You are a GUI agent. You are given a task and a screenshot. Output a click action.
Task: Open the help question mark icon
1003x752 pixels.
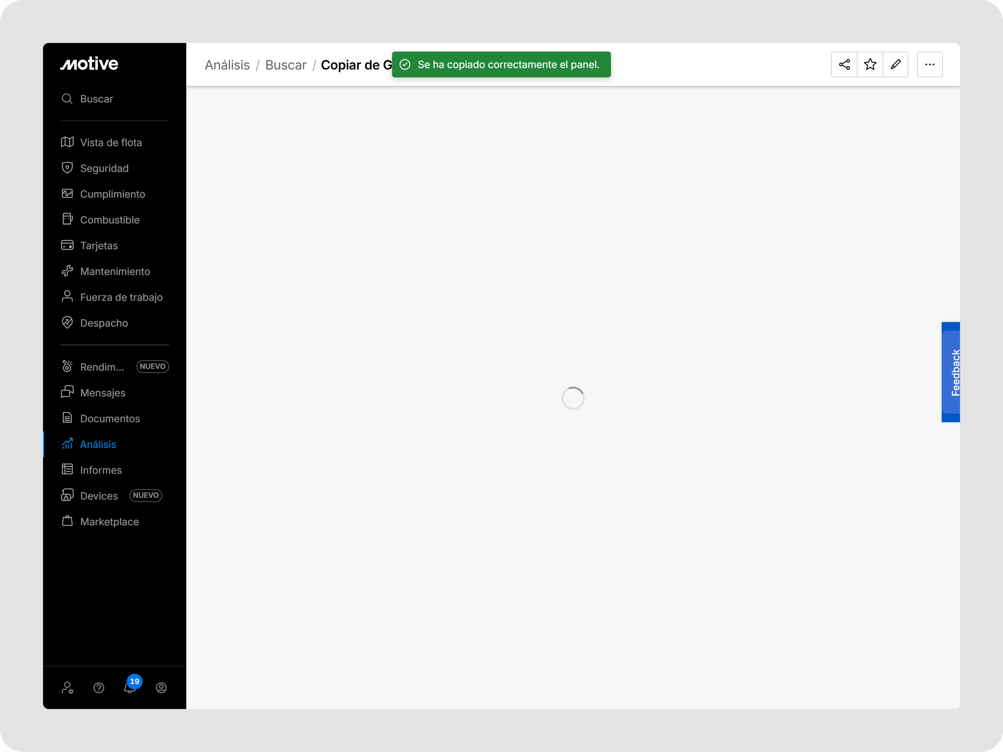click(x=99, y=688)
